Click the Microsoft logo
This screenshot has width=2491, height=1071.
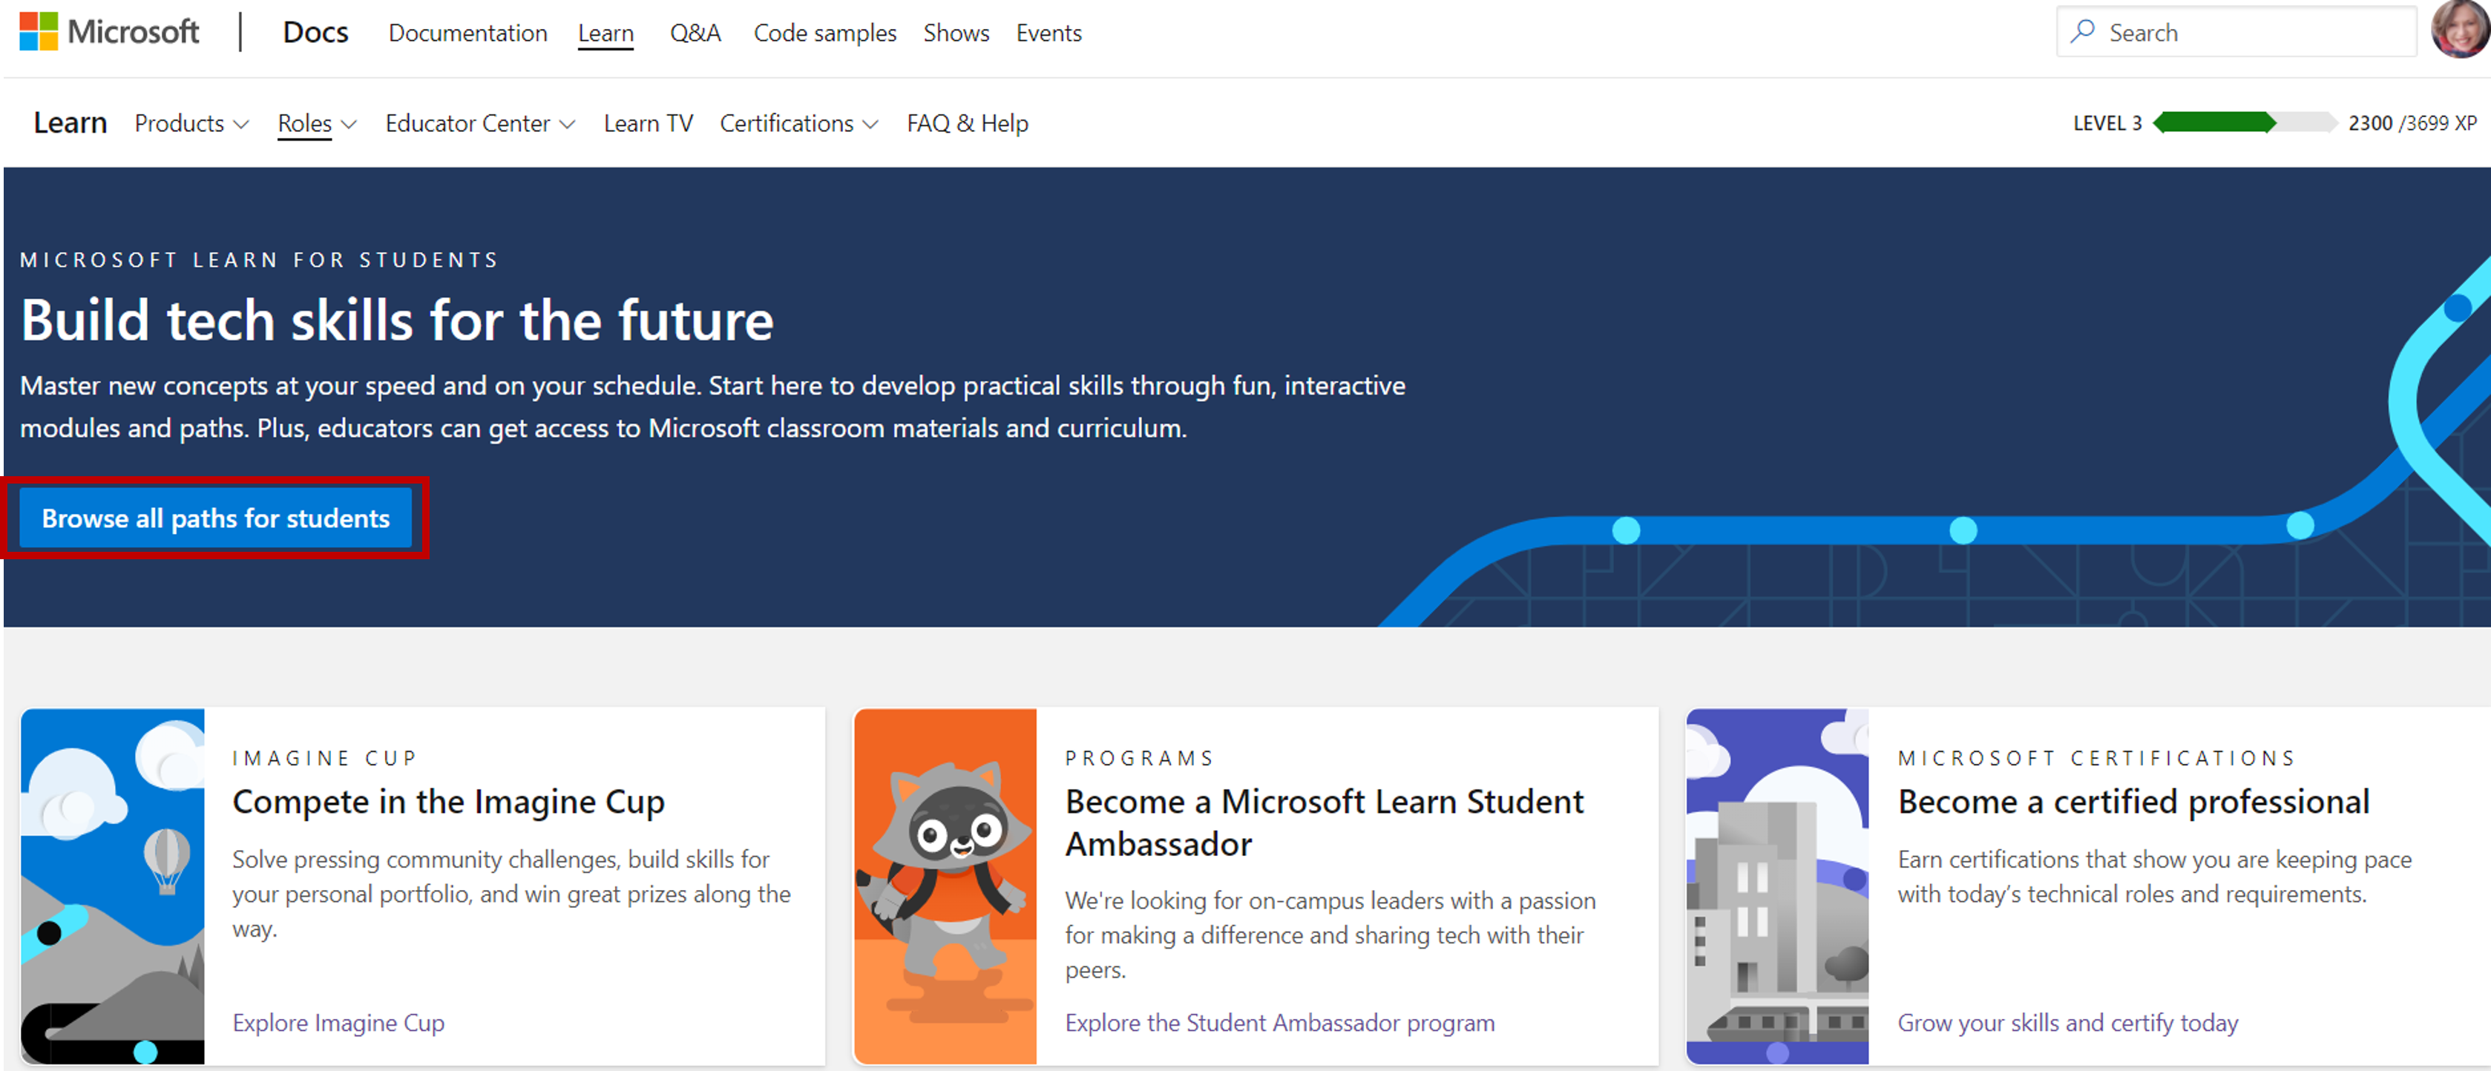pyautogui.click(x=109, y=32)
